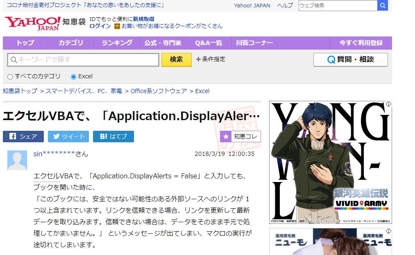Open the ヘルプ link
The image size is (415, 255).
[285, 5]
